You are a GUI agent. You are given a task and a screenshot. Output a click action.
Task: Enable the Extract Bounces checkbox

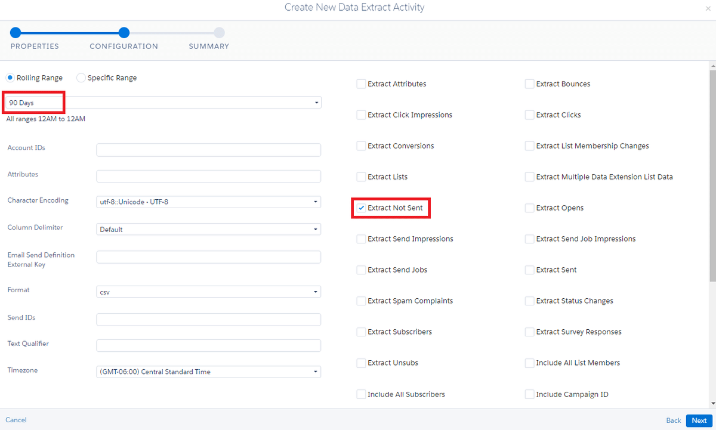529,84
